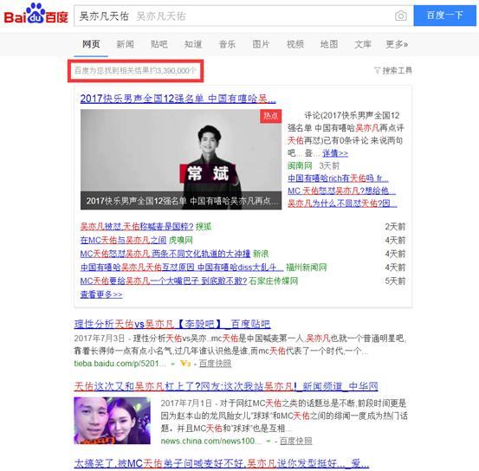Open the 音乐 tab
The height and width of the screenshot is (471, 479).
coord(227,44)
